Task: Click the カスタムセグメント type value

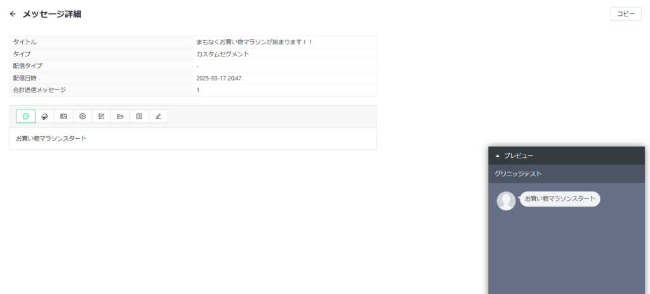Action: (x=223, y=54)
